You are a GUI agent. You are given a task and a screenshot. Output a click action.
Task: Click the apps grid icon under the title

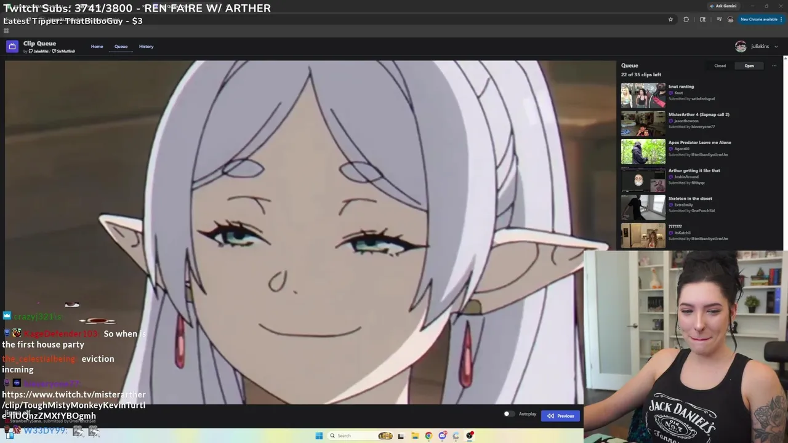[x=6, y=31]
